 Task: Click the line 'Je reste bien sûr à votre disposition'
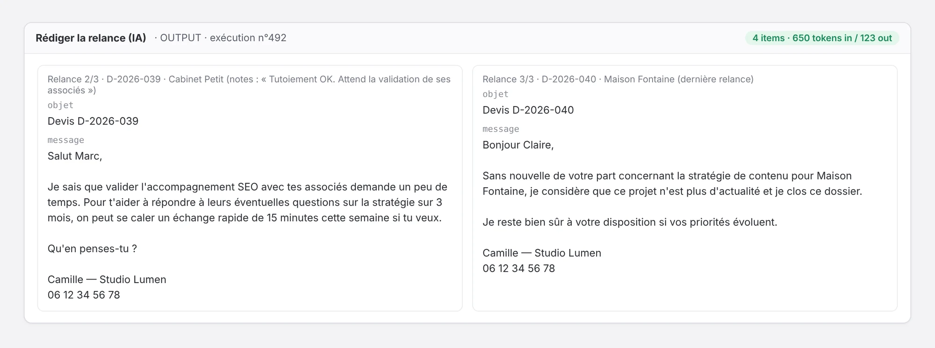[x=630, y=222]
